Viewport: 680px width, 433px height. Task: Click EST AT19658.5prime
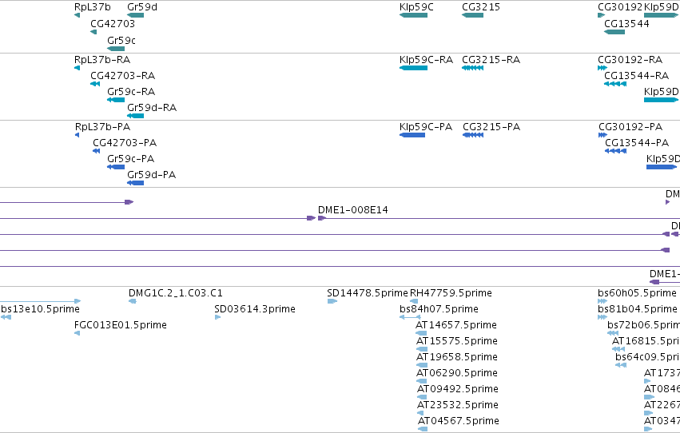point(422,365)
